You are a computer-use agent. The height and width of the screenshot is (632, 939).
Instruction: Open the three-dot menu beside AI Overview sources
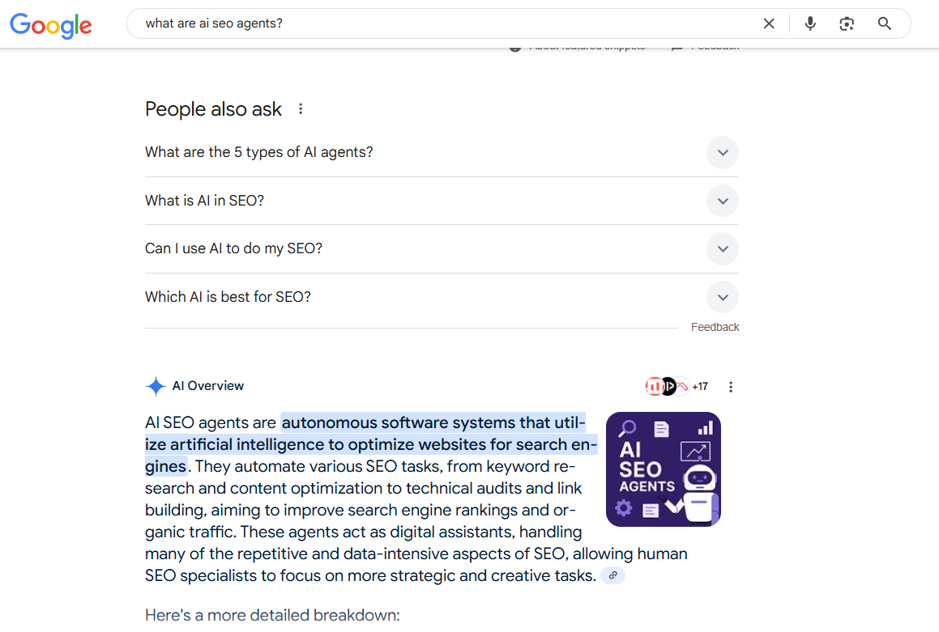(x=731, y=387)
